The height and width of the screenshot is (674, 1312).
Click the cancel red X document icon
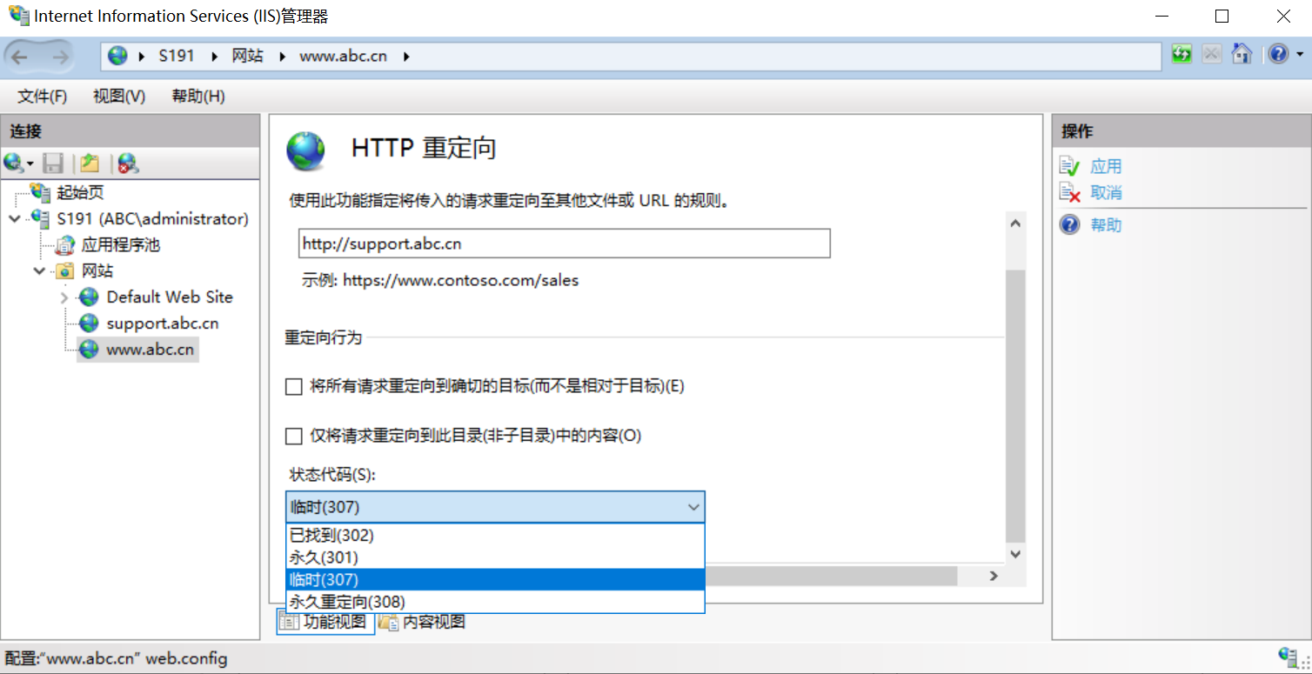[x=1069, y=192]
